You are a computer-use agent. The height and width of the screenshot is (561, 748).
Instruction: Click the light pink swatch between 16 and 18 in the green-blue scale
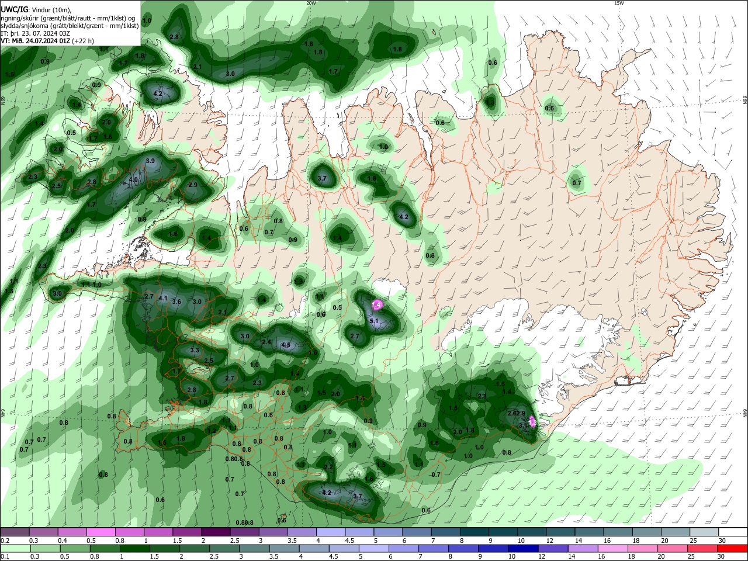(612, 548)
